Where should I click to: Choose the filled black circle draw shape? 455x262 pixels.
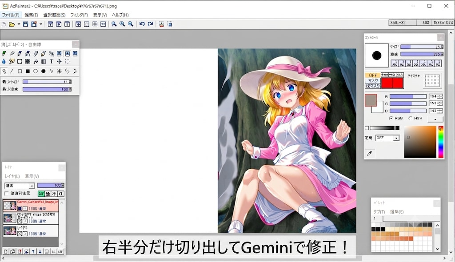(x=44, y=71)
